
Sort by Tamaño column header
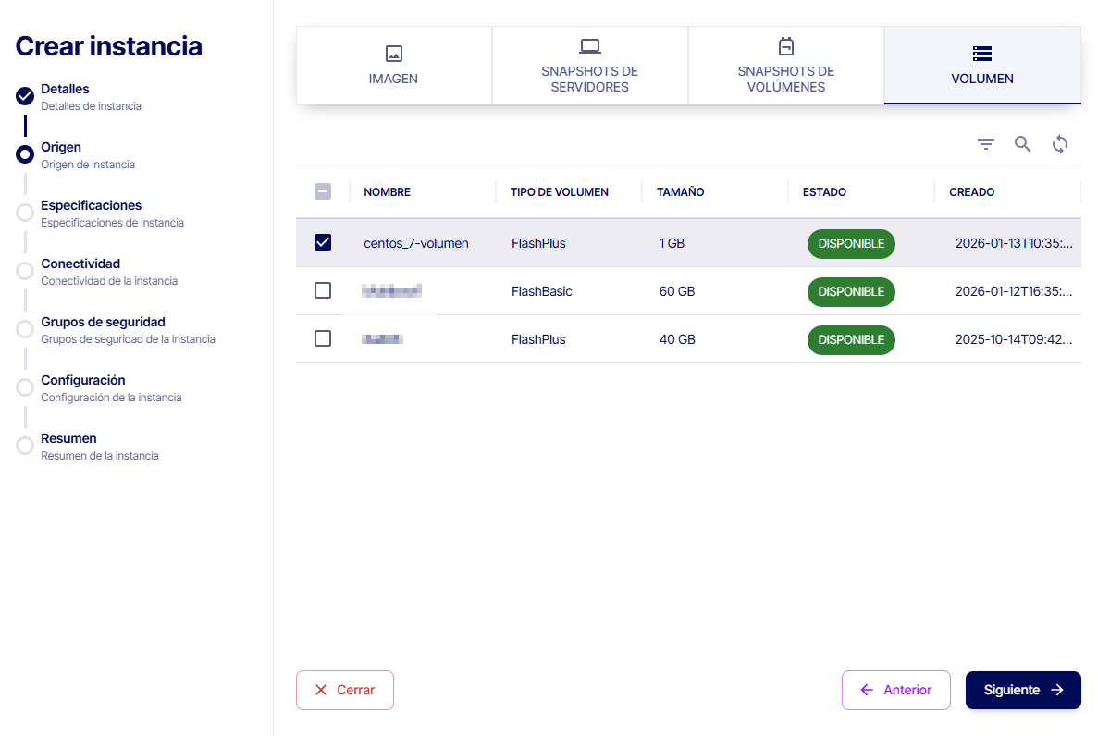(x=680, y=192)
